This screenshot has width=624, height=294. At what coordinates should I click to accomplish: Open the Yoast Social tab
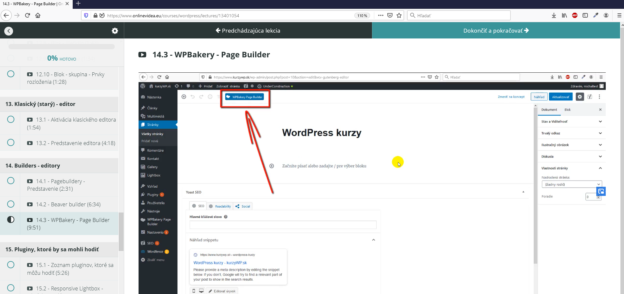pyautogui.click(x=243, y=206)
